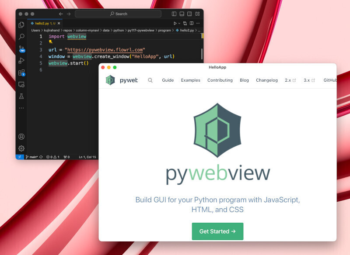Open the Extensions view icon

(x=21, y=73)
